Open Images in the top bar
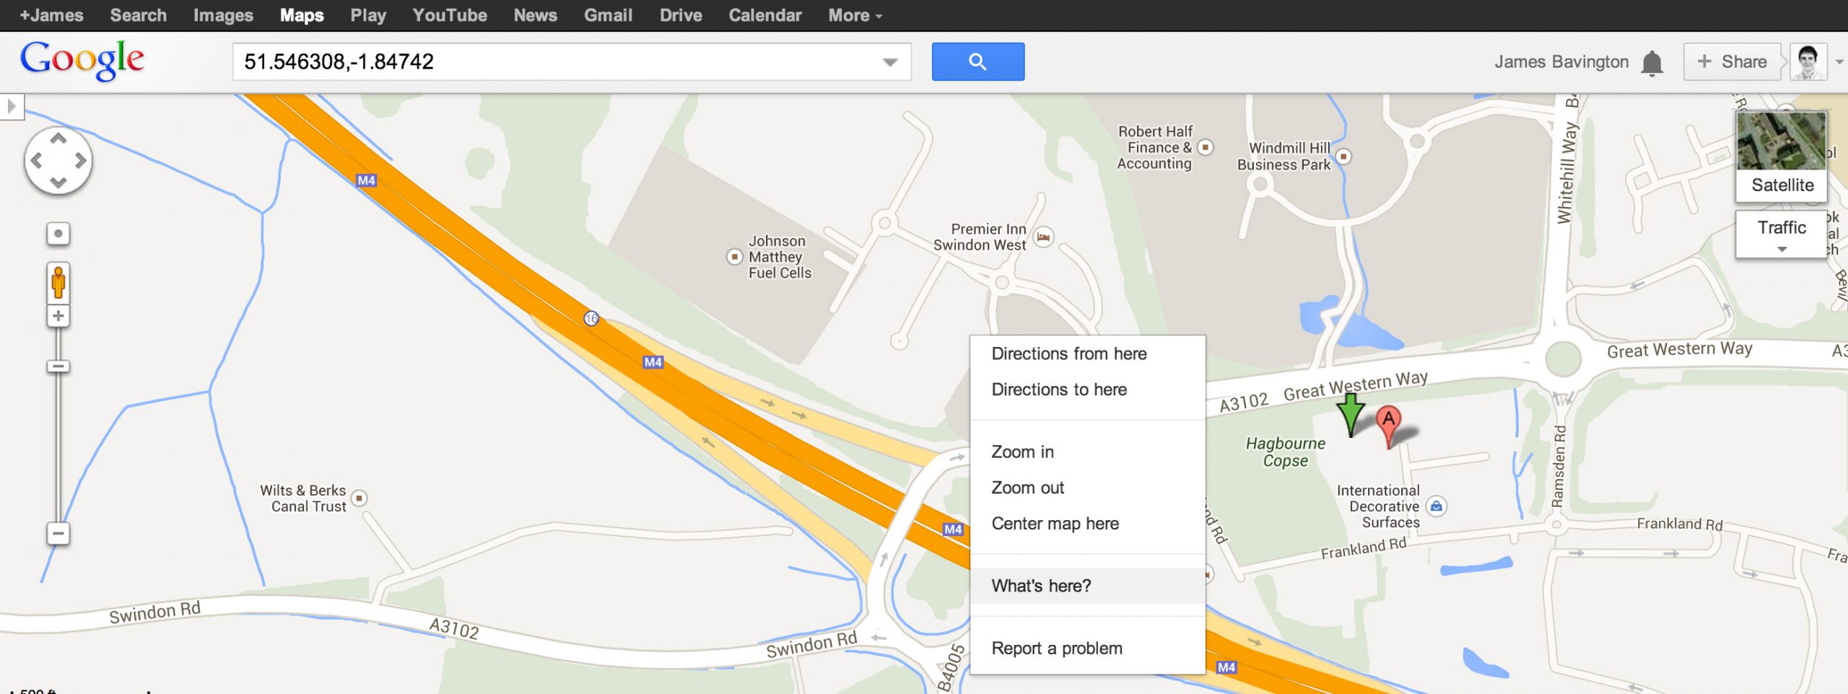The height and width of the screenshot is (694, 1848). [223, 15]
